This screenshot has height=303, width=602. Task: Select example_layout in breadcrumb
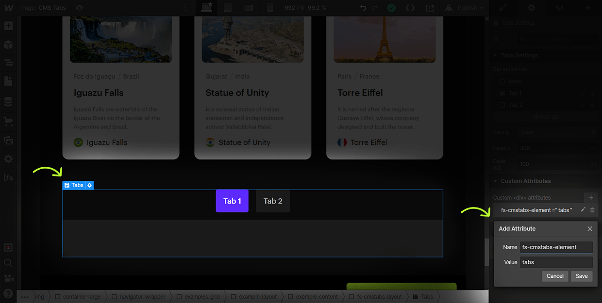tap(254, 297)
